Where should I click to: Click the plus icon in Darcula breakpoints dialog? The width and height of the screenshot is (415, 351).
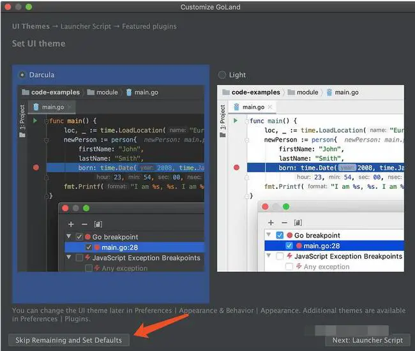pyautogui.click(x=71, y=224)
